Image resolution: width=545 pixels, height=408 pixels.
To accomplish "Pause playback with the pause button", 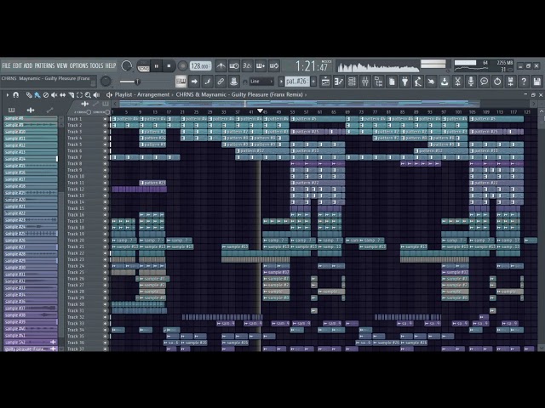I will point(157,66).
